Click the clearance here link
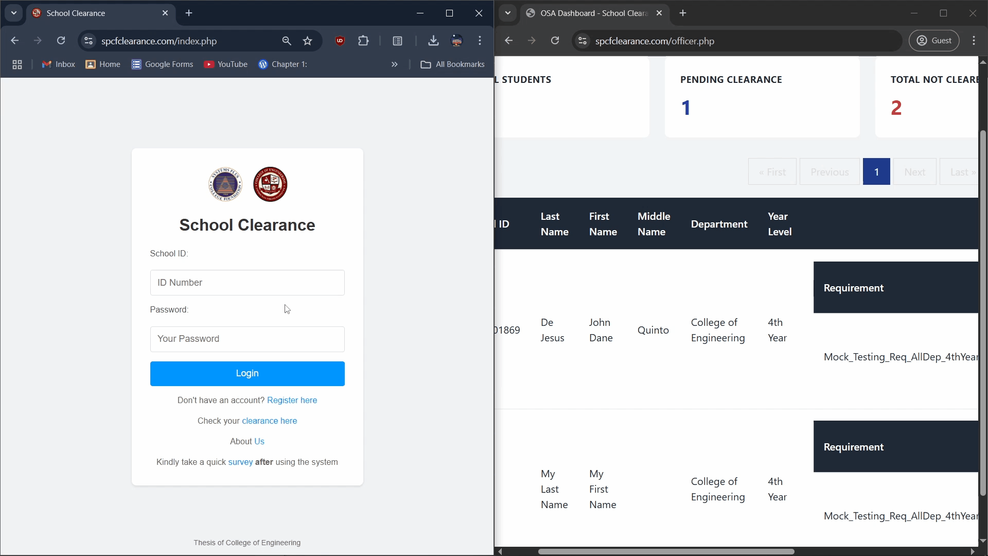Screen dimensions: 988x556 pos(269,421)
